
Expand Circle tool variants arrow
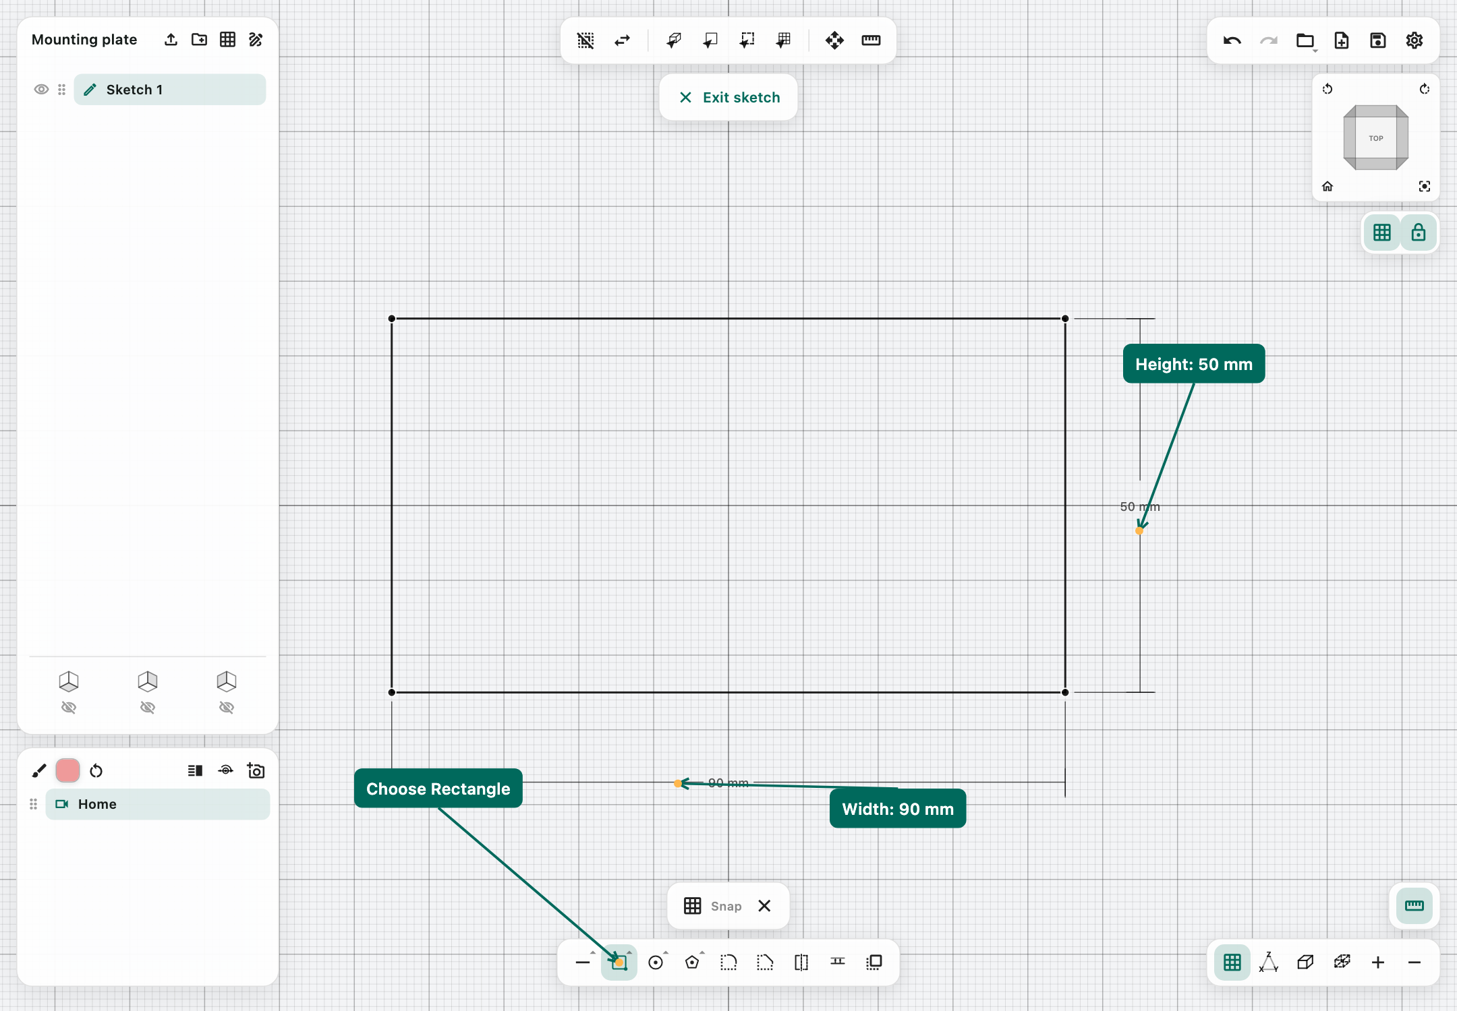point(666,952)
